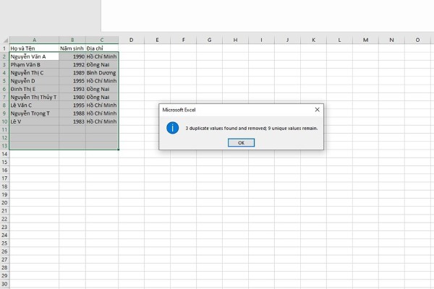Select the cell 'Bình Dương'

coord(102,72)
